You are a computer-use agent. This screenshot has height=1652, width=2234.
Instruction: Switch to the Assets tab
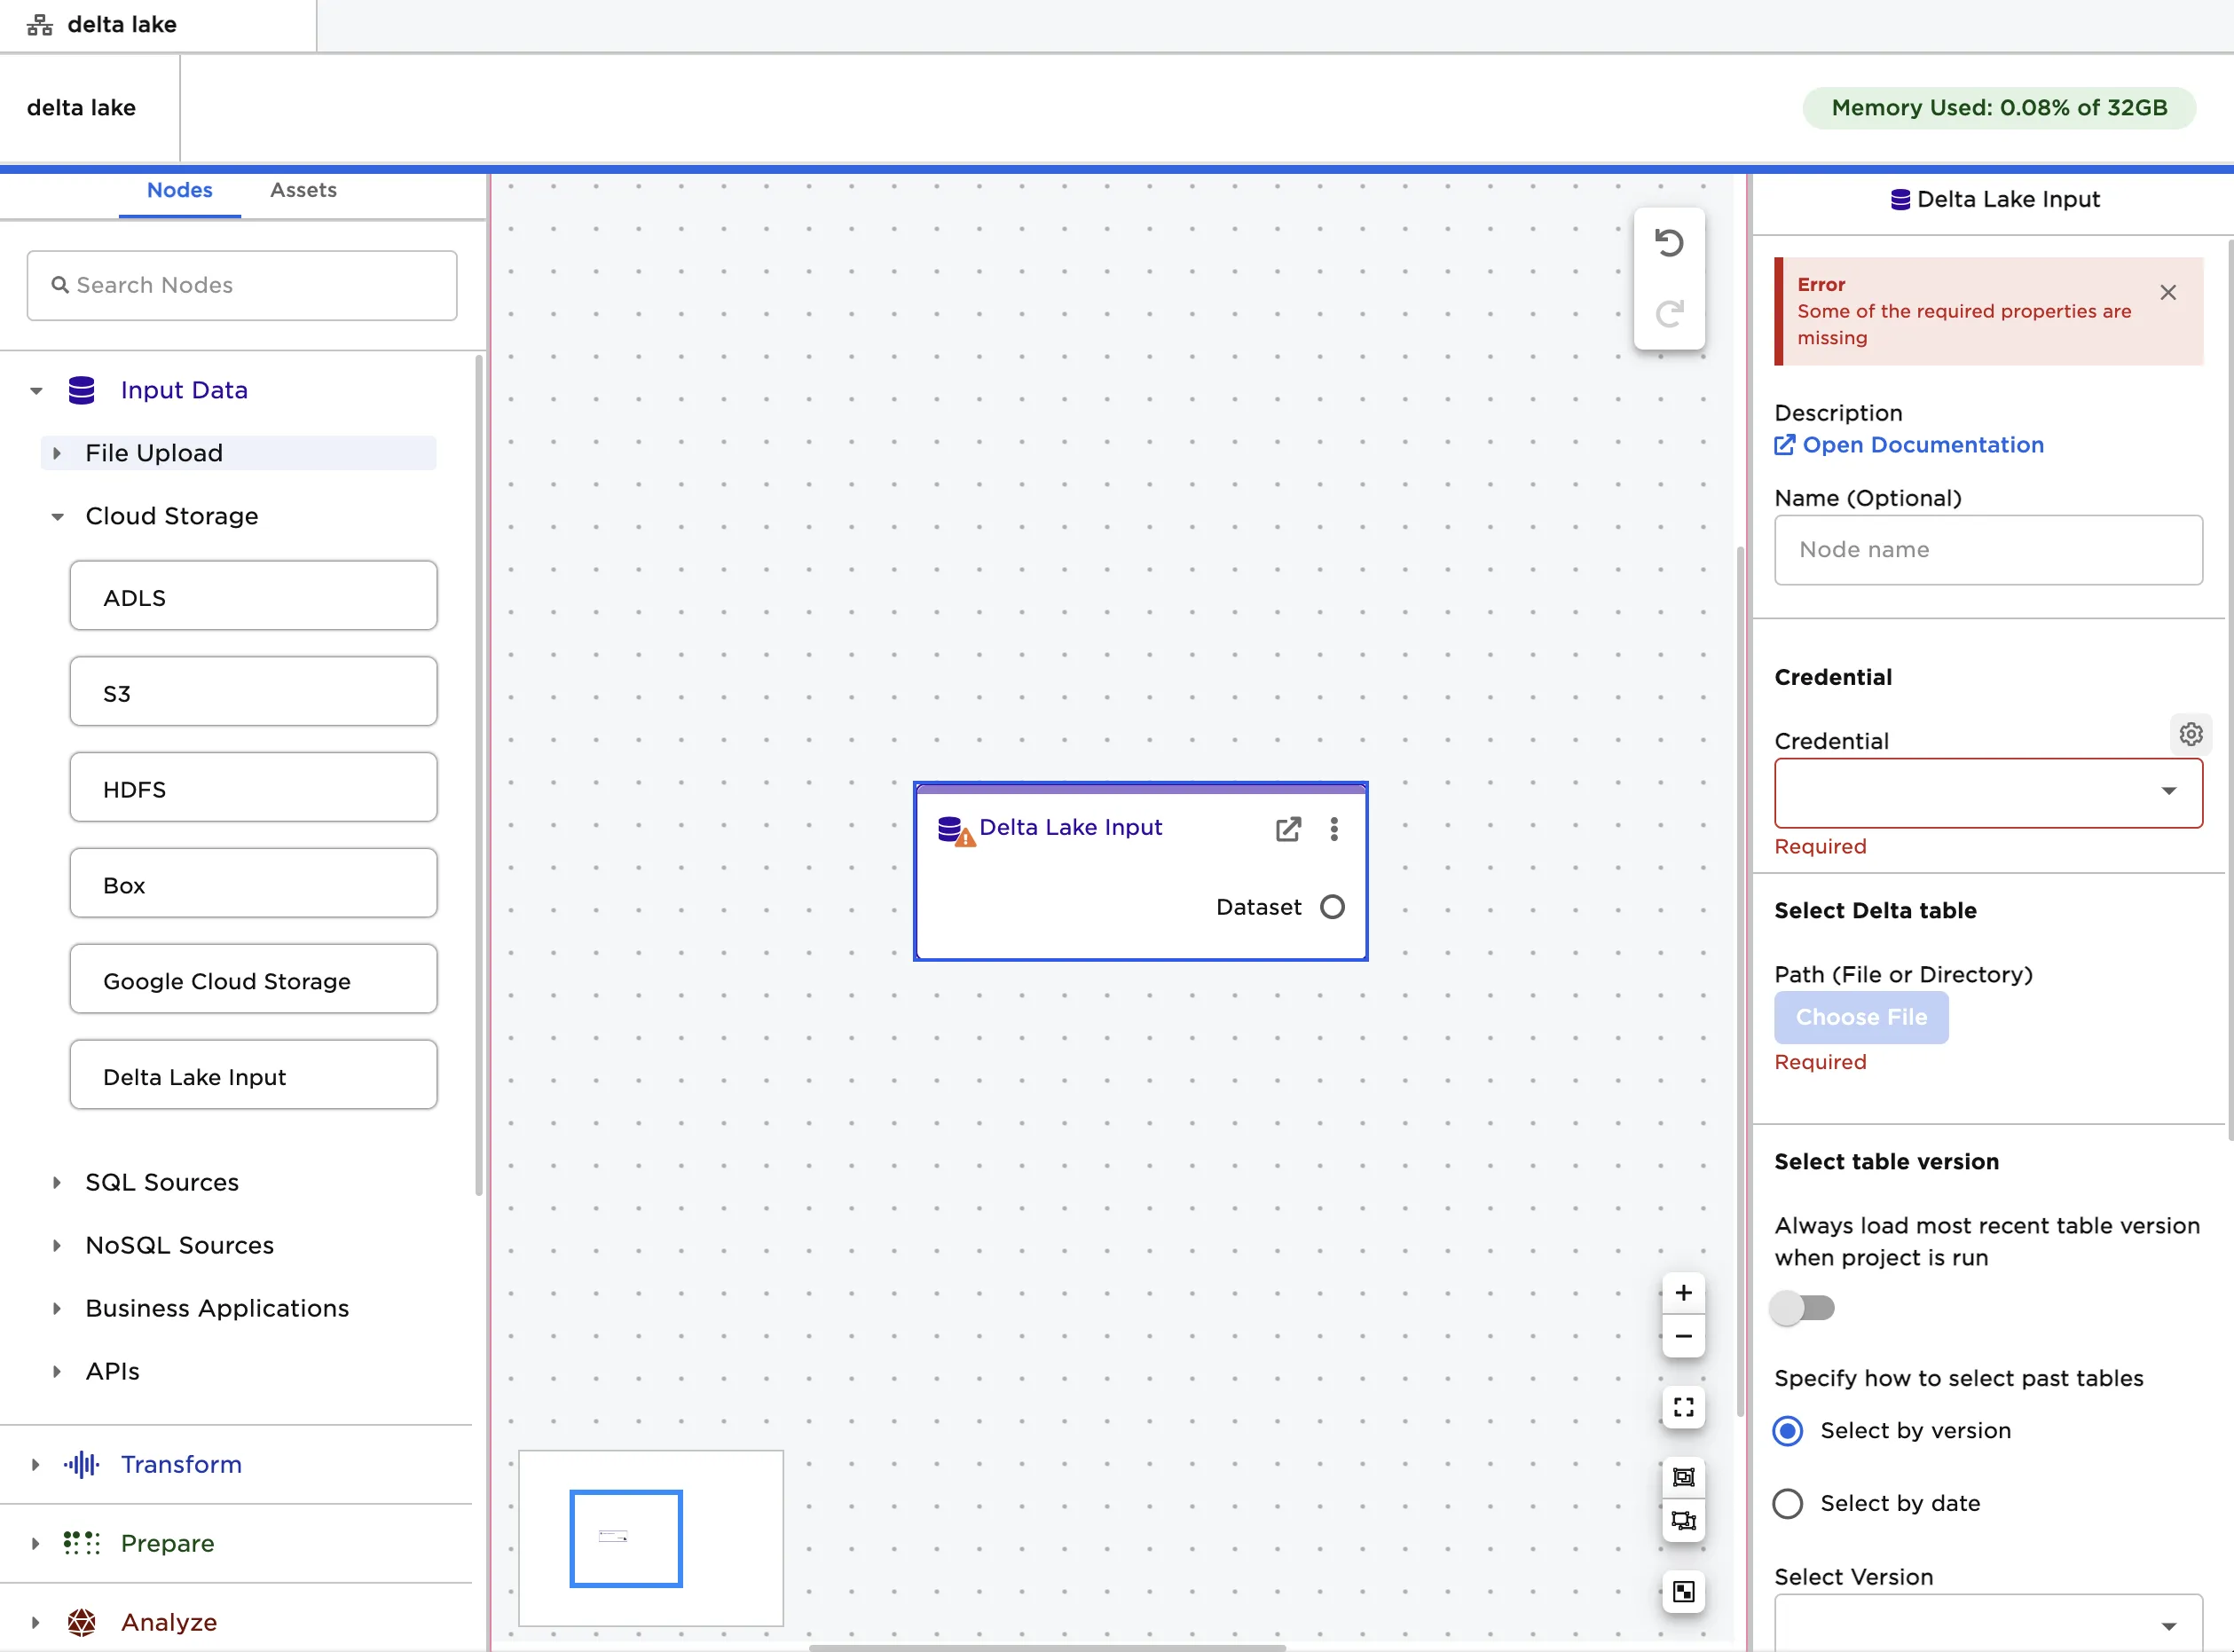(303, 190)
